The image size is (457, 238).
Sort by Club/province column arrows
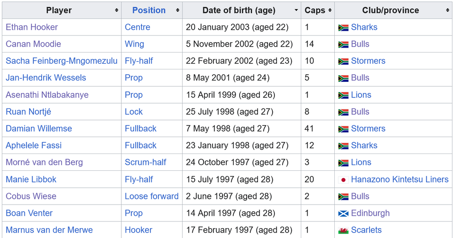pos(447,10)
